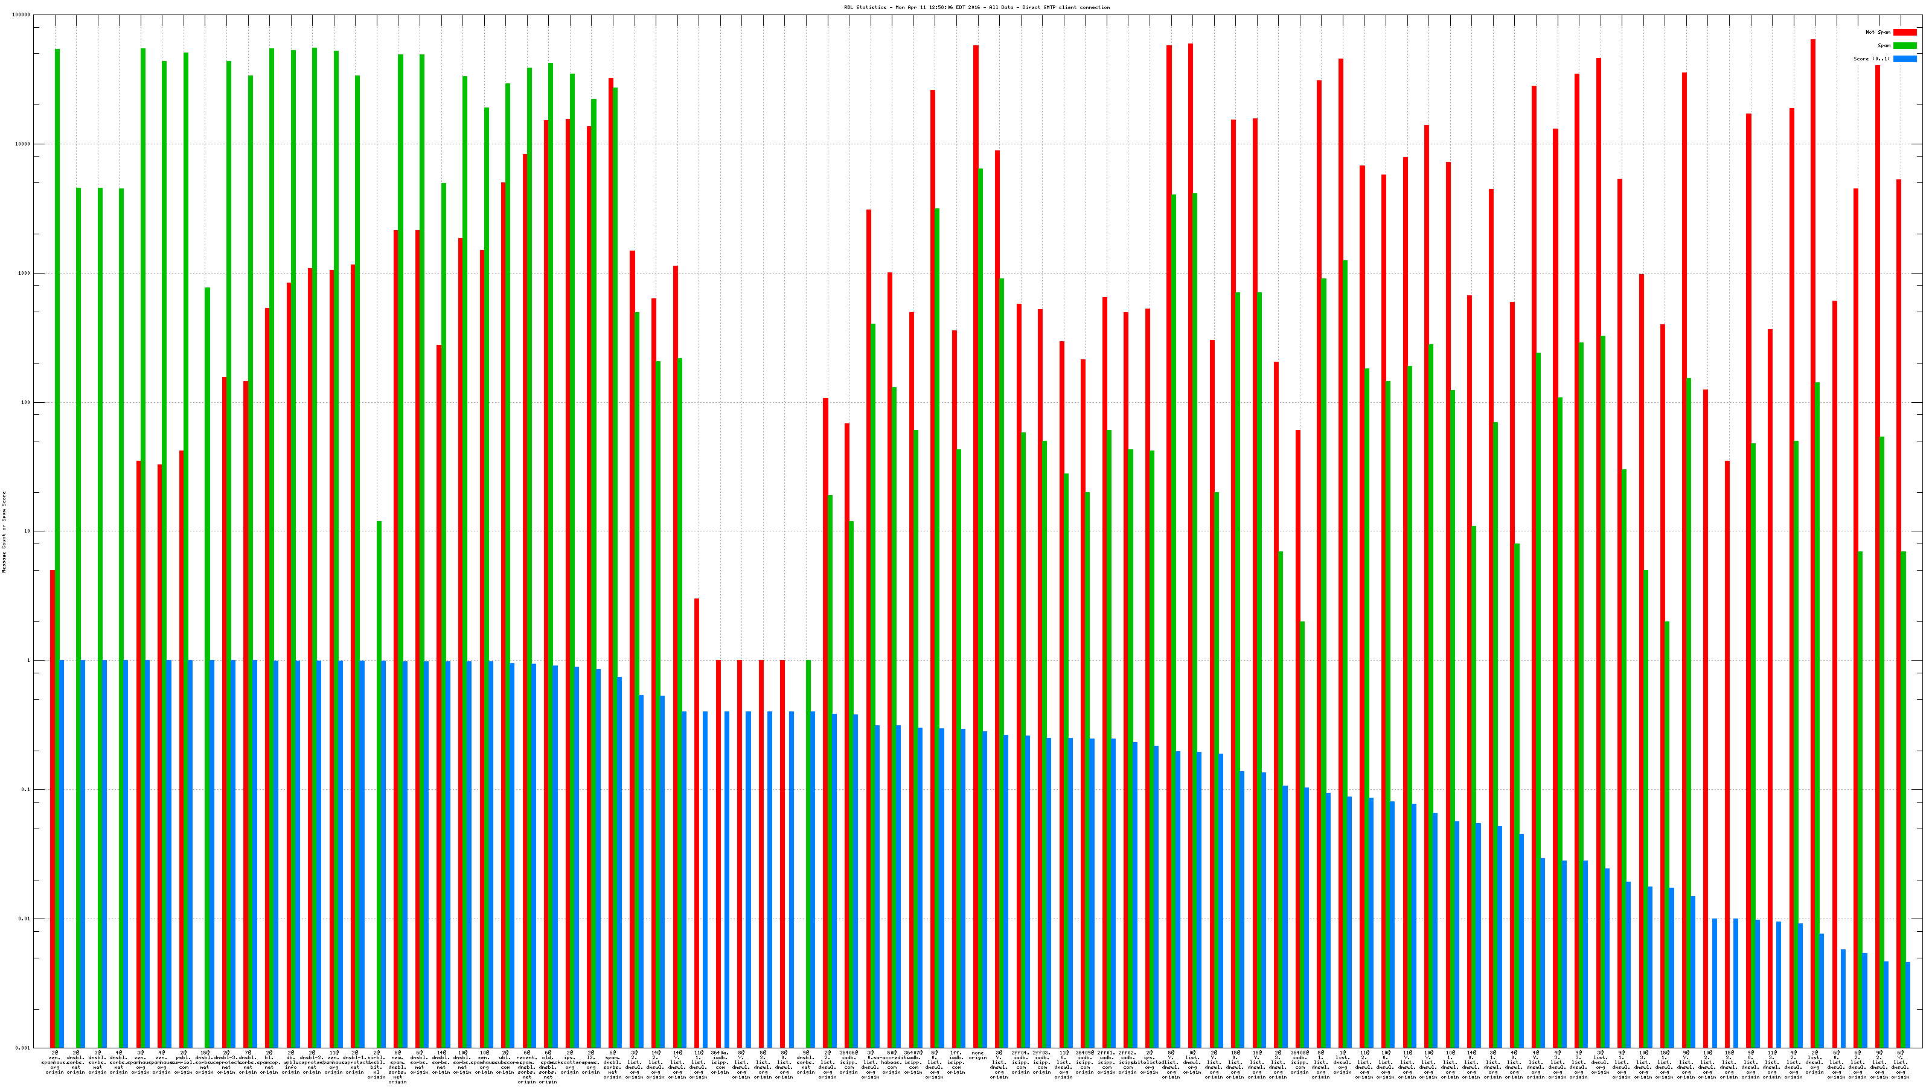The width and height of the screenshot is (1932, 1087).
Task: Click the 'bl.spamcop.net origin' x-axis label
Action: [269, 1063]
